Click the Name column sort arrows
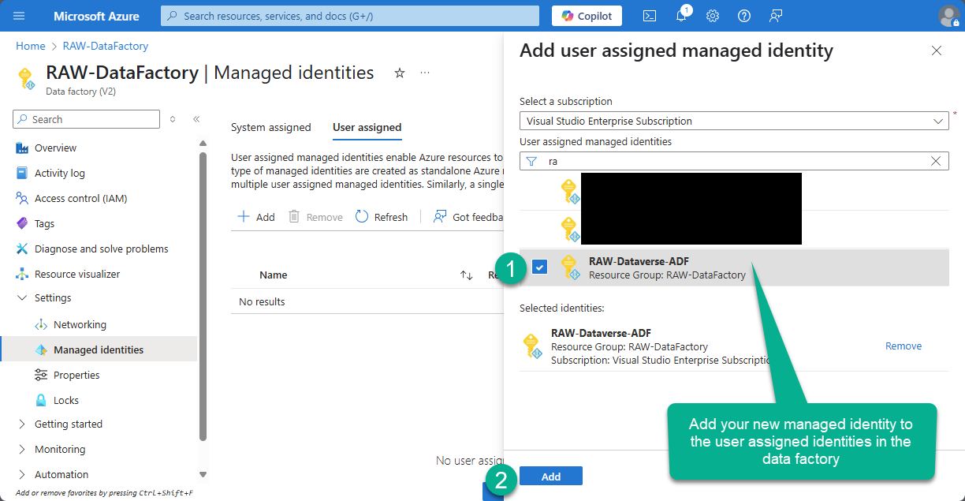This screenshot has height=501, width=965. tap(466, 275)
